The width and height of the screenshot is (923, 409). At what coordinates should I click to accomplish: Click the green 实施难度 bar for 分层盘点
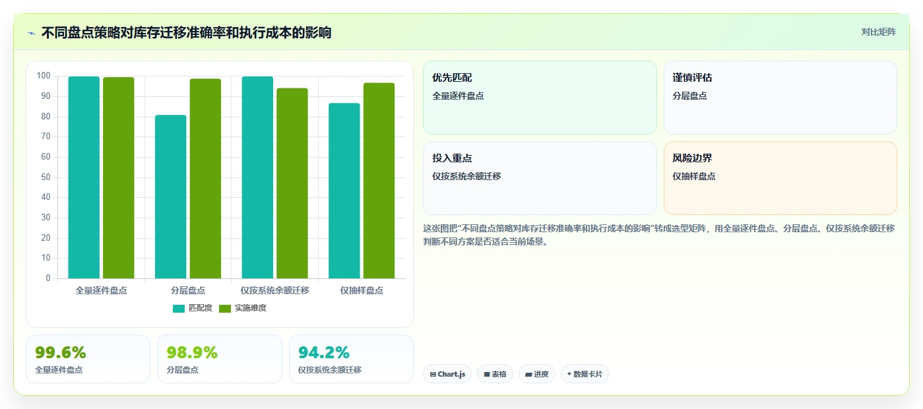(205, 179)
